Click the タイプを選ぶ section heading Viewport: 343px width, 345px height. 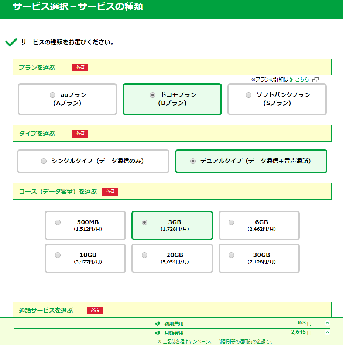(x=37, y=134)
